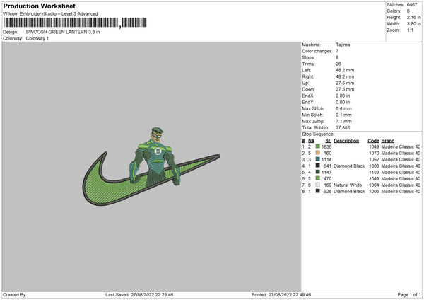Click the Up value '27.5 mm'
The width and height of the screenshot is (424, 300).
(345, 83)
